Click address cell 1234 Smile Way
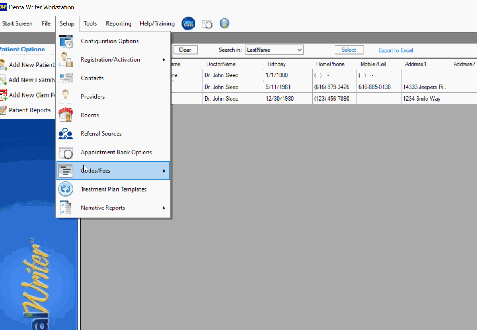477x330 pixels. coord(426,99)
